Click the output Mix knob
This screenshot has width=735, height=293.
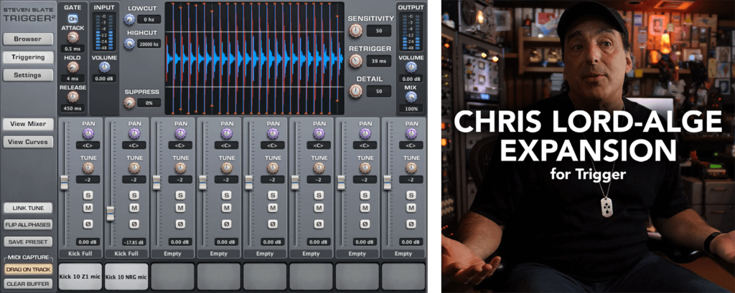click(x=411, y=97)
